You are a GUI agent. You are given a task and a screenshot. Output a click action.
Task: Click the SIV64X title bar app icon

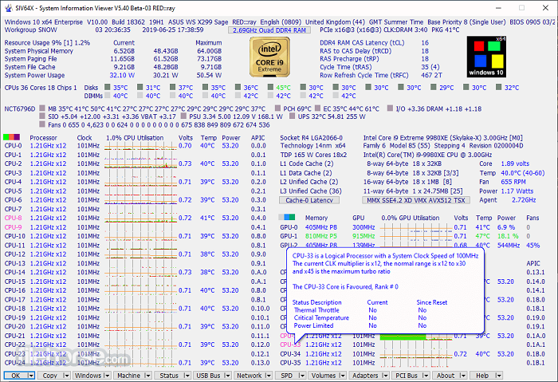click(9, 8)
